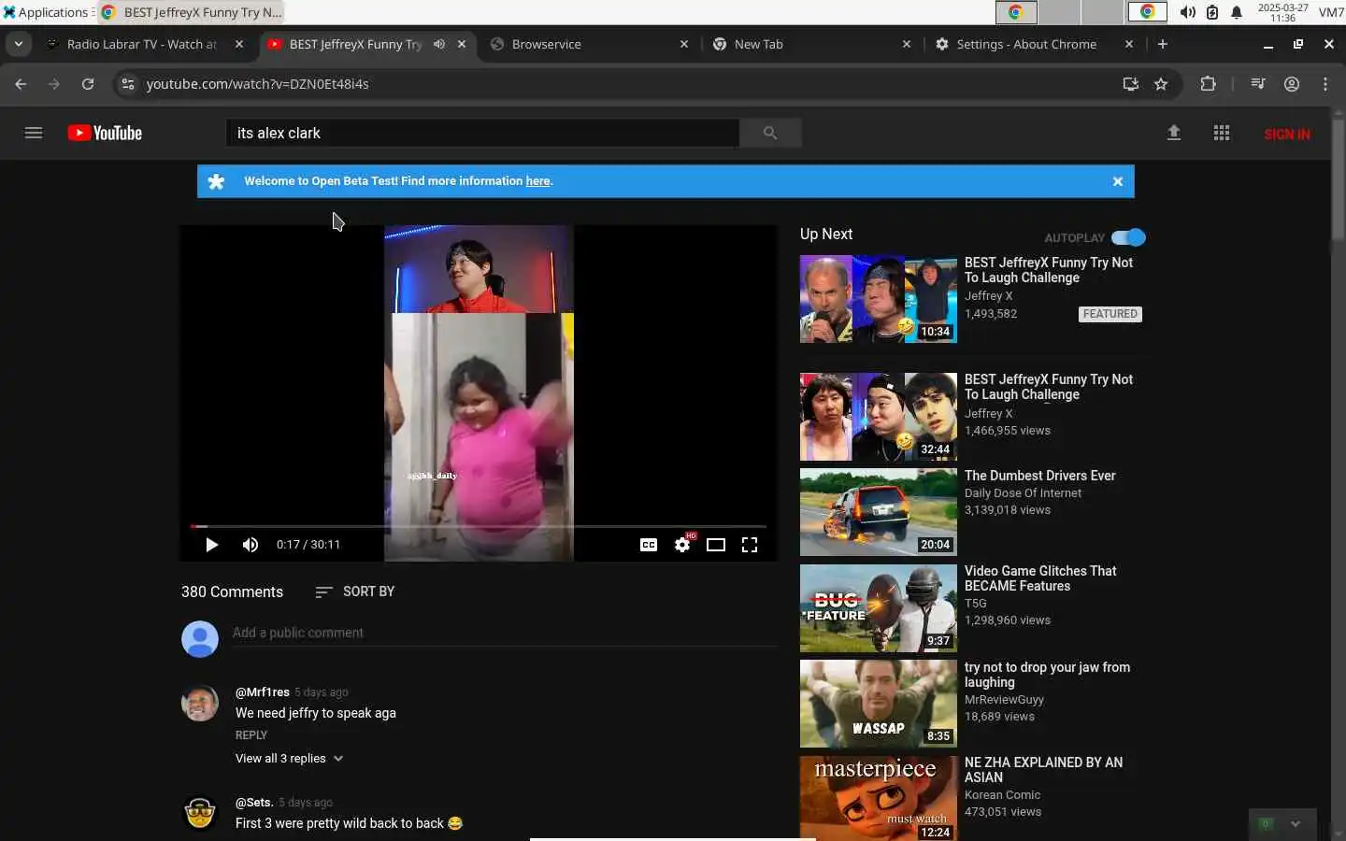Mute the tab via the speaker icon
The width and height of the screenshot is (1346, 841).
[439, 44]
